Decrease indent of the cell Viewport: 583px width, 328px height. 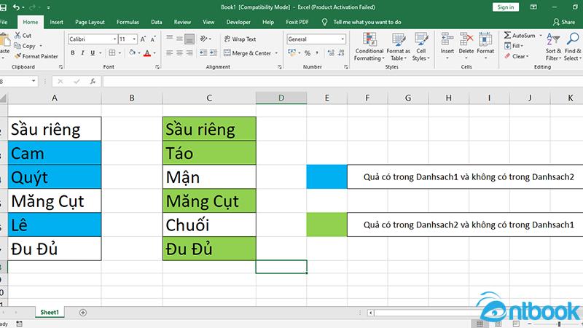click(x=203, y=52)
